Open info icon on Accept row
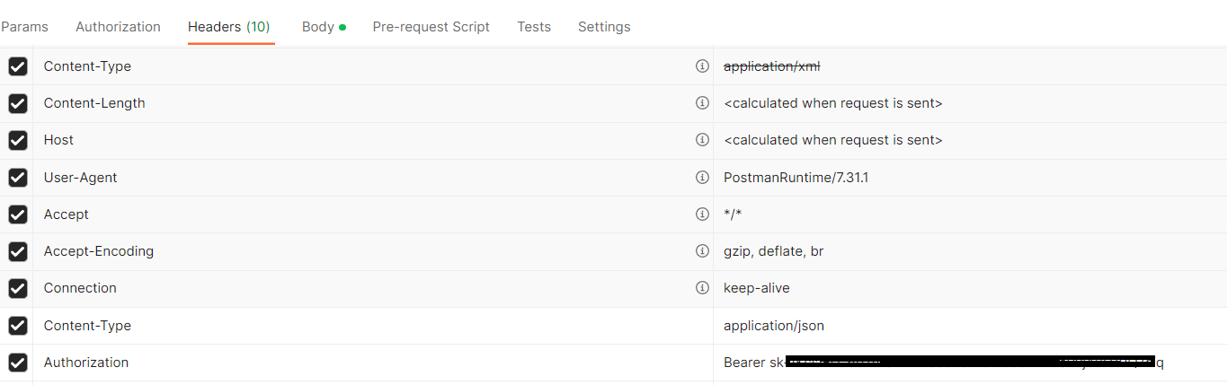 [x=703, y=214]
